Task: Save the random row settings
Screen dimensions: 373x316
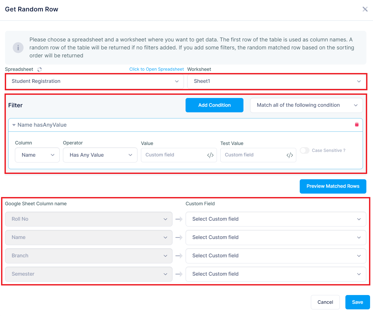Action: (x=358, y=302)
